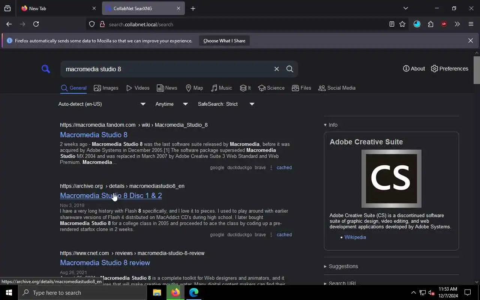This screenshot has width=480, height=300.
Task: Click the Firefox View icon
Action: pos(7,8)
